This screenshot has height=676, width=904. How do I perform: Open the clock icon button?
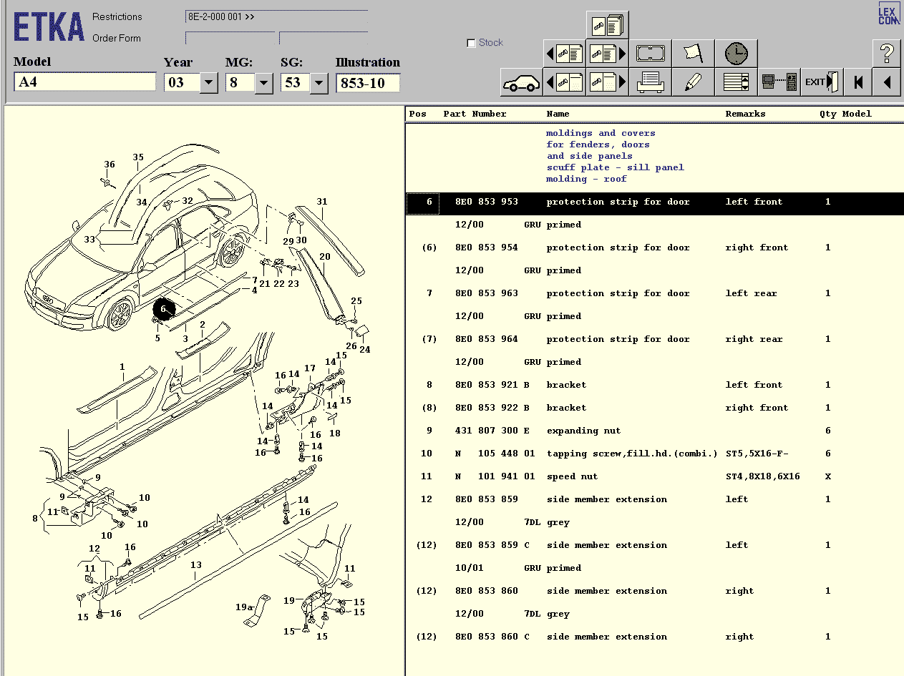(x=736, y=54)
